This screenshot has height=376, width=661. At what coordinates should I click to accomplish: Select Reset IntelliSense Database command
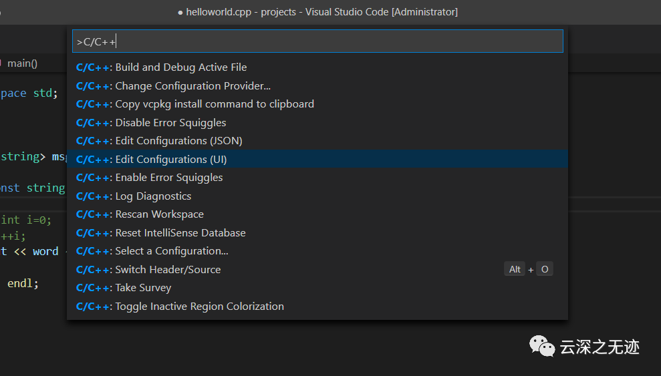click(317, 233)
